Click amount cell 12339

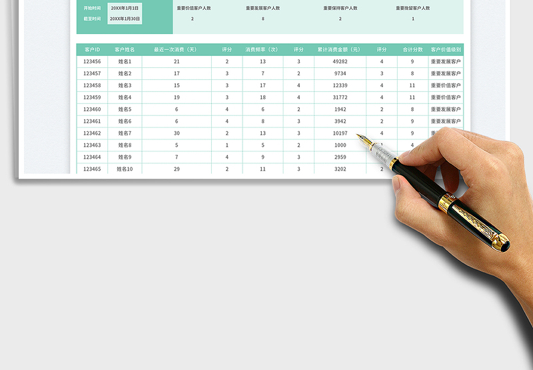point(340,85)
